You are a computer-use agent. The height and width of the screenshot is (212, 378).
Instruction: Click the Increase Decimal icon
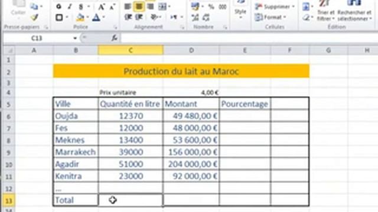[x=195, y=17]
